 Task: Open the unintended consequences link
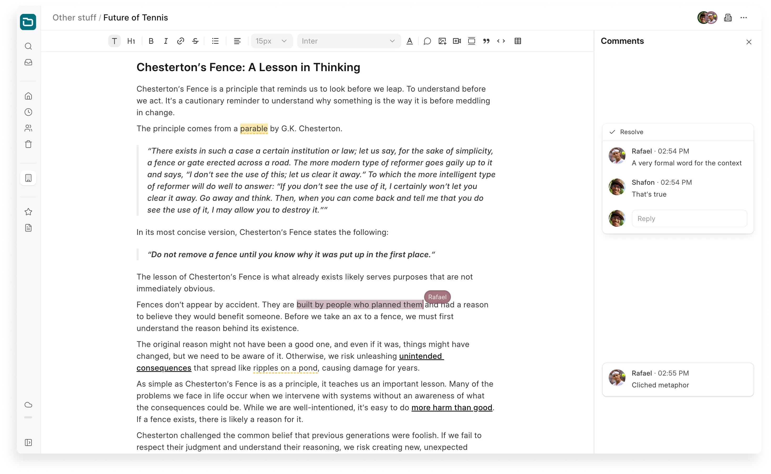[421, 356]
